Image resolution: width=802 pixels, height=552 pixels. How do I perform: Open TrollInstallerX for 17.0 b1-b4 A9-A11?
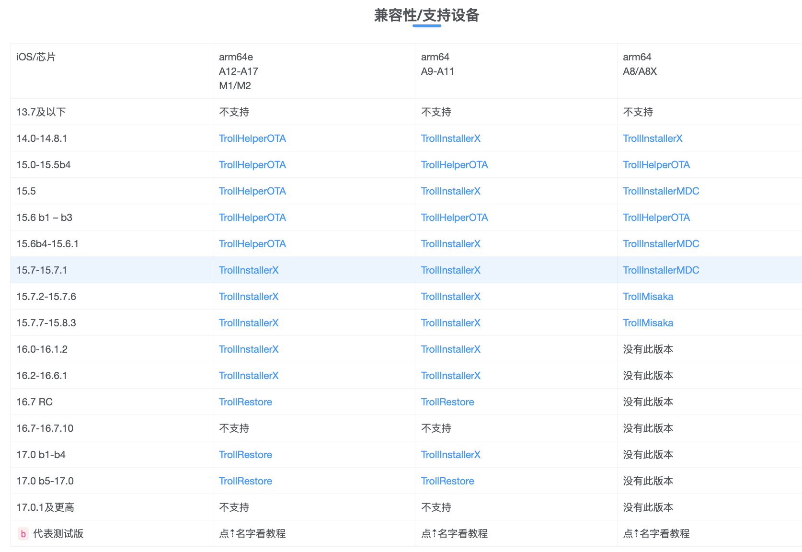450,455
